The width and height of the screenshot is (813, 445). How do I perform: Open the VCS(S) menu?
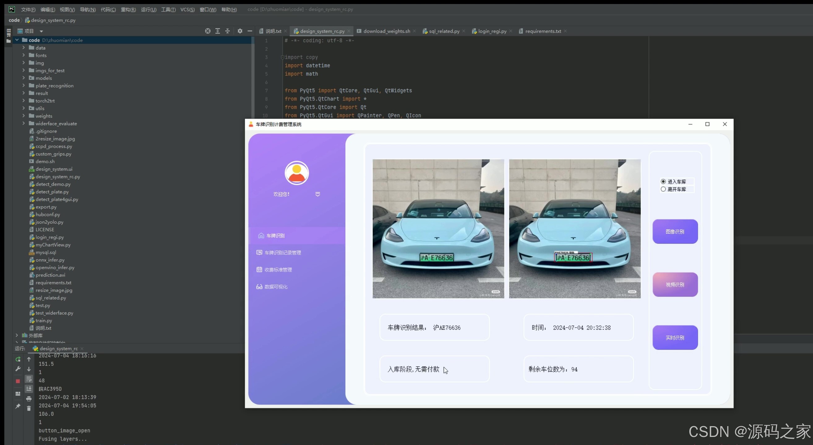tap(187, 10)
